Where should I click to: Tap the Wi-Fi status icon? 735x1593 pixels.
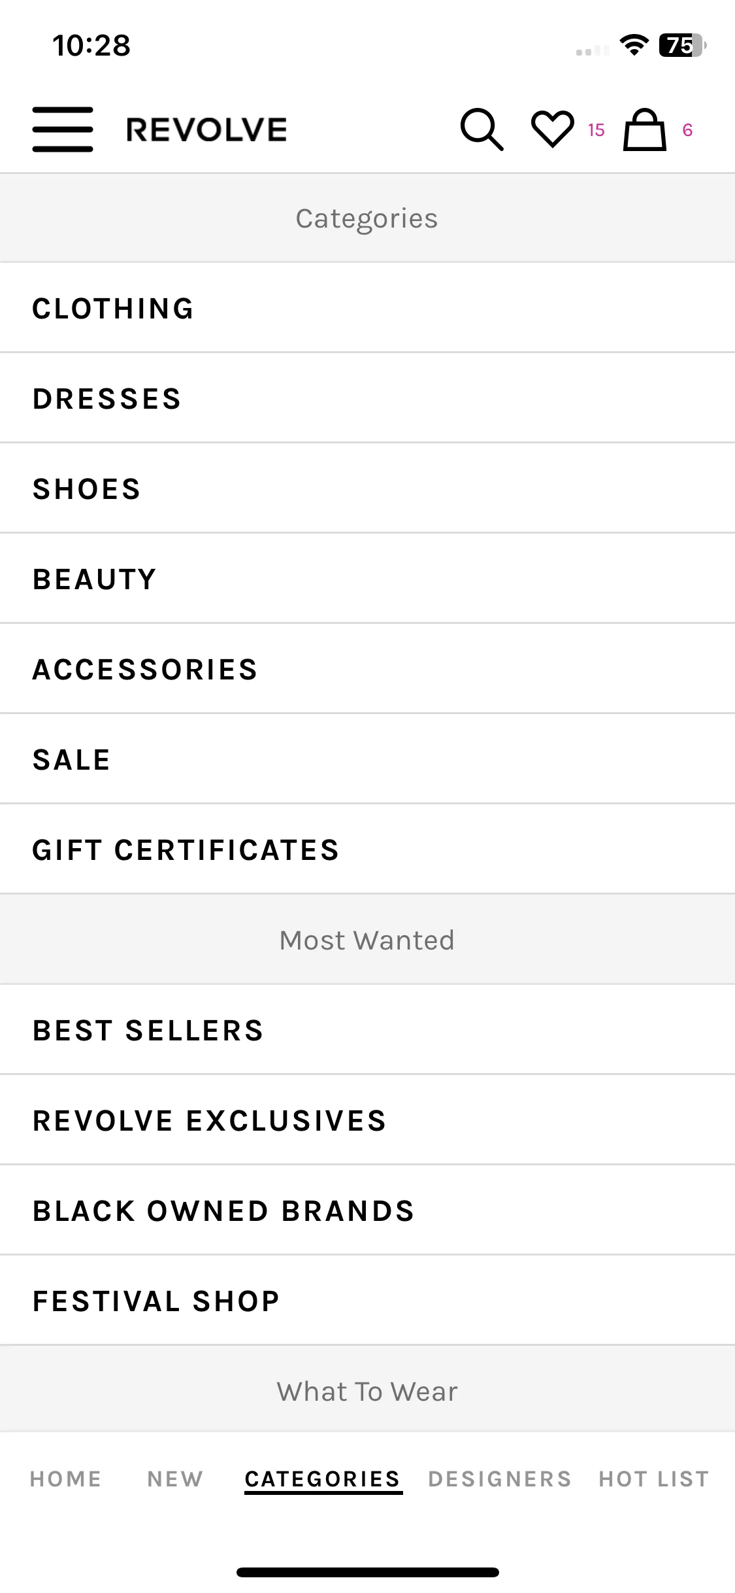coord(634,45)
